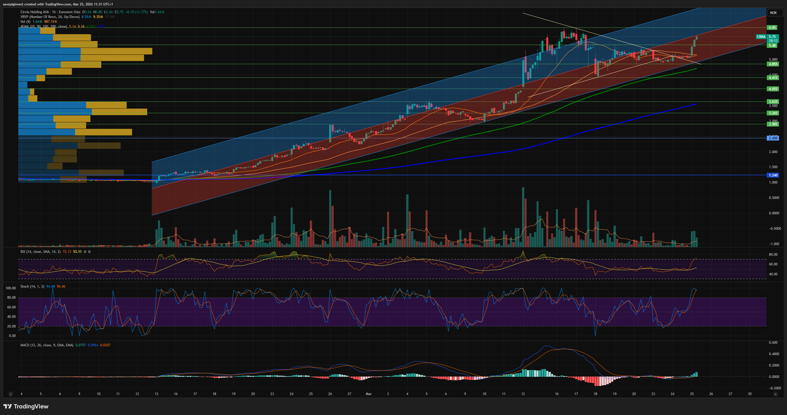Click the 2.450 light blue price label
The height and width of the screenshot is (415, 787).
coord(773,138)
